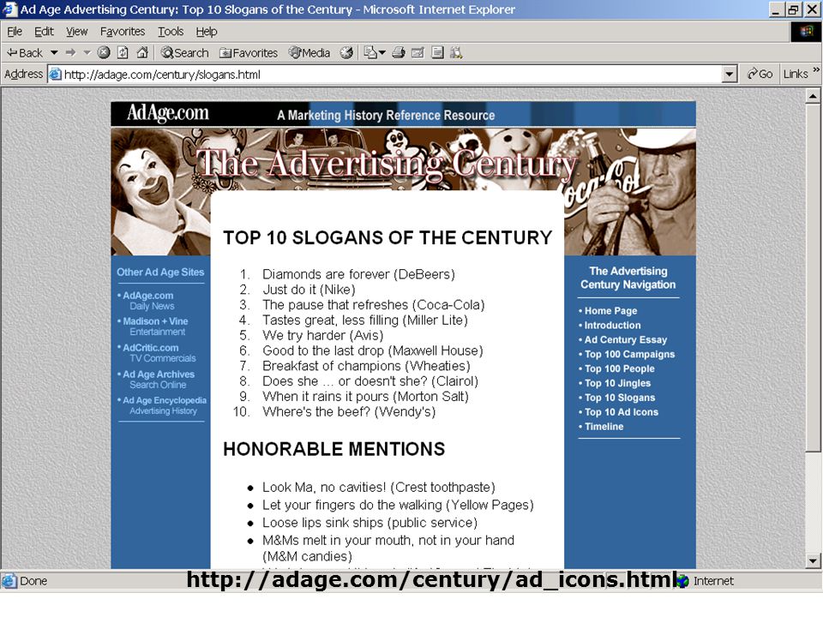Click 'Diamonds are forever (DeBeers)' list item

(x=358, y=274)
